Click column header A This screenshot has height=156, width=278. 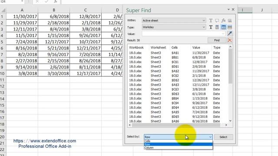(22, 10)
